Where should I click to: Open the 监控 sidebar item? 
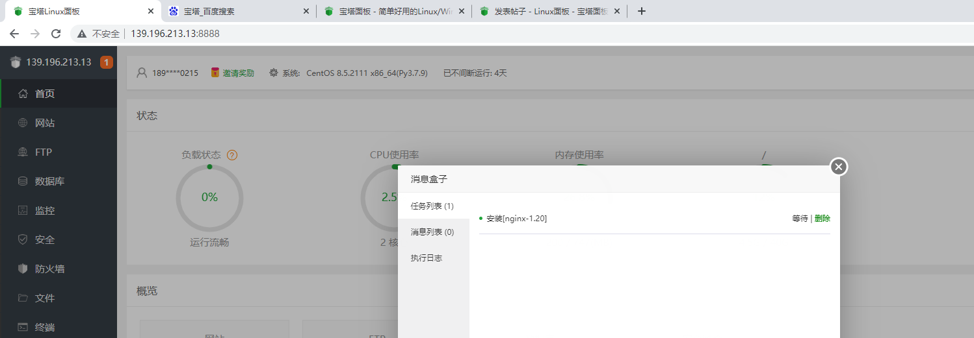(59, 210)
